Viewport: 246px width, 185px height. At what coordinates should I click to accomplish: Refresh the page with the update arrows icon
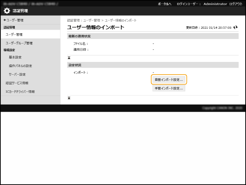(235, 27)
